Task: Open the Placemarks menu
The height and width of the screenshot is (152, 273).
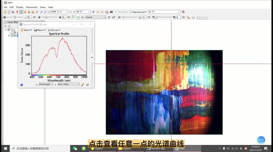Action: pos(32,7)
